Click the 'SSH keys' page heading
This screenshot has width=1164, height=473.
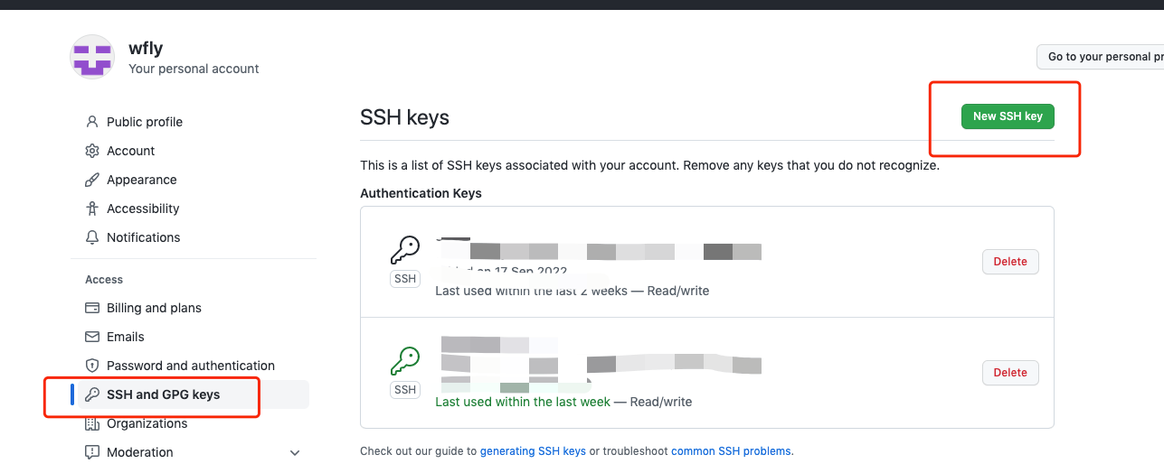pyautogui.click(x=404, y=117)
